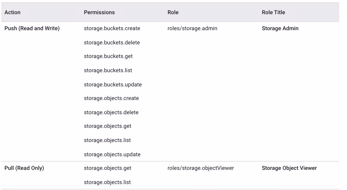Click the storage.buckets.delete permission
The height and width of the screenshot is (190, 347).
click(x=112, y=43)
